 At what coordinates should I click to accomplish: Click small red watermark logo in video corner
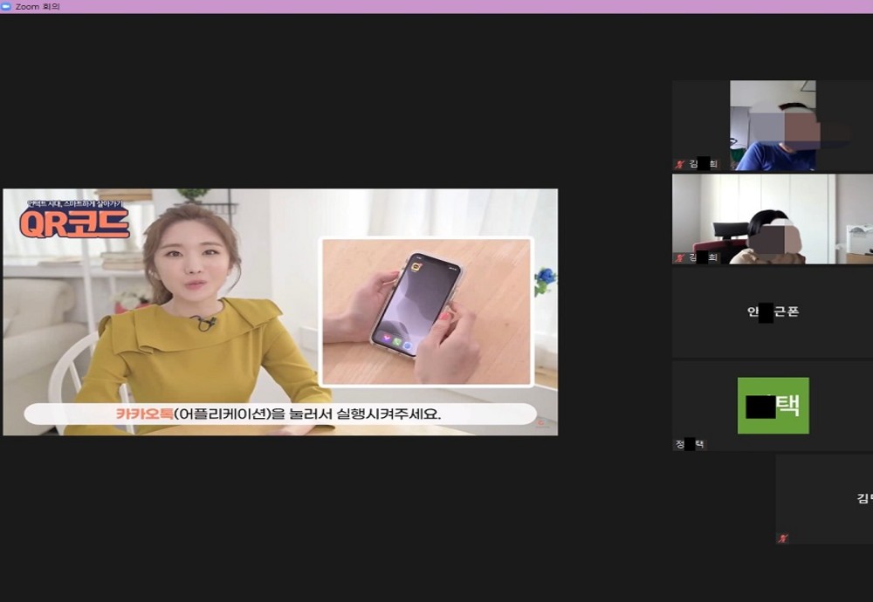pyautogui.click(x=541, y=423)
